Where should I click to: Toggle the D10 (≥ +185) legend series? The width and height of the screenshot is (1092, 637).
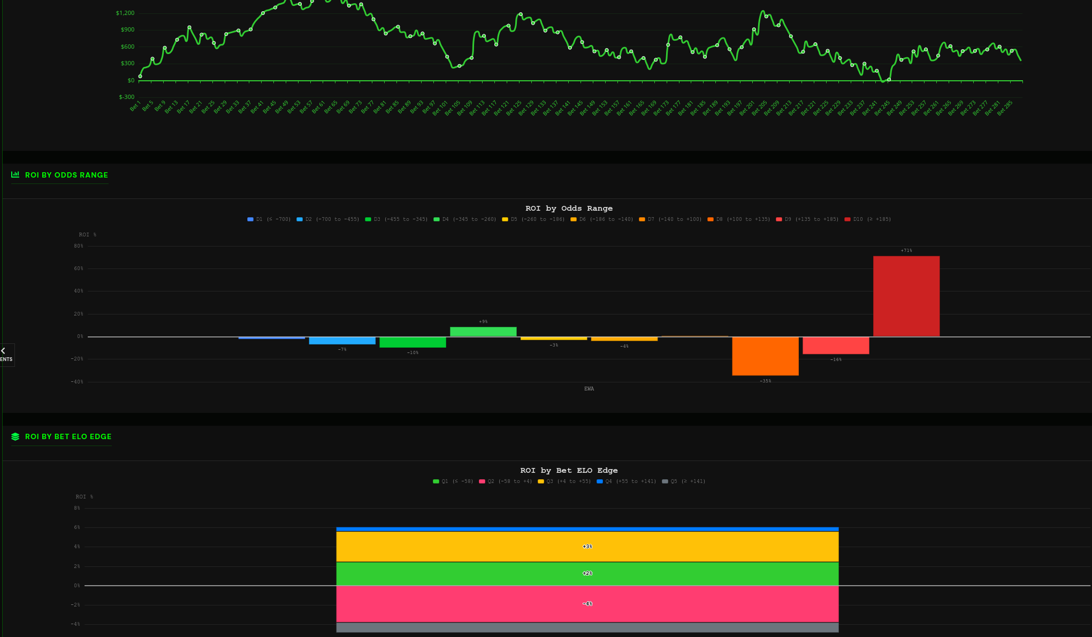tap(867, 219)
